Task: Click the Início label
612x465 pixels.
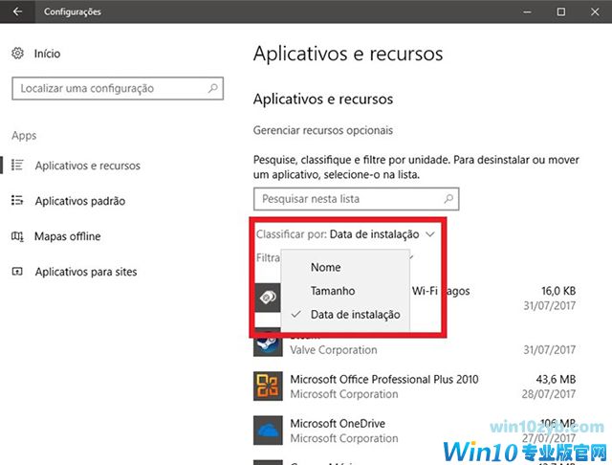Action: [47, 54]
